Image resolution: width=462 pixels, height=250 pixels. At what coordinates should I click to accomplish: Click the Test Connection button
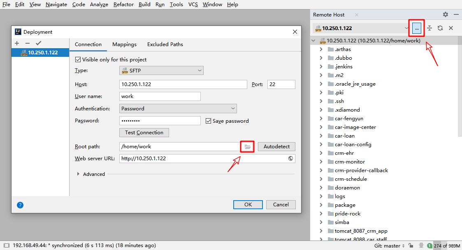click(144, 133)
